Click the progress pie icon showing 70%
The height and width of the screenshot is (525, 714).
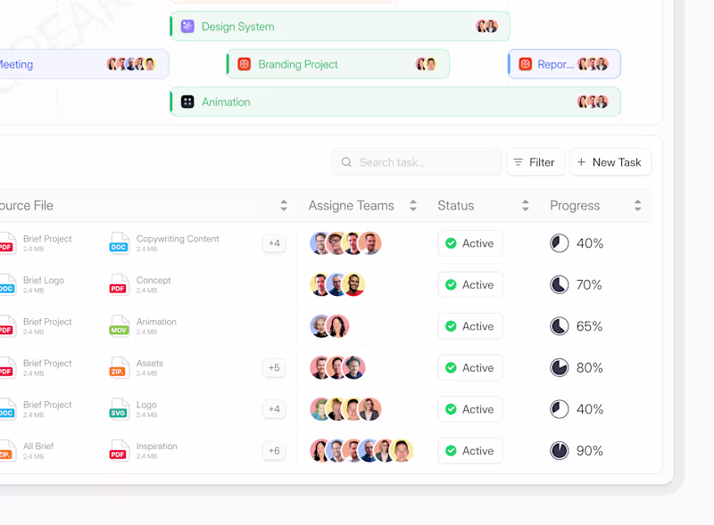[560, 284]
